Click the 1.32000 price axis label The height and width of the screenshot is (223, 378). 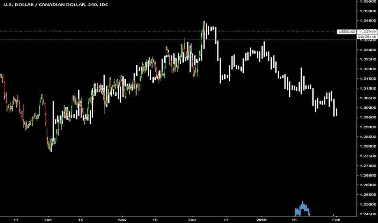[368, 69]
